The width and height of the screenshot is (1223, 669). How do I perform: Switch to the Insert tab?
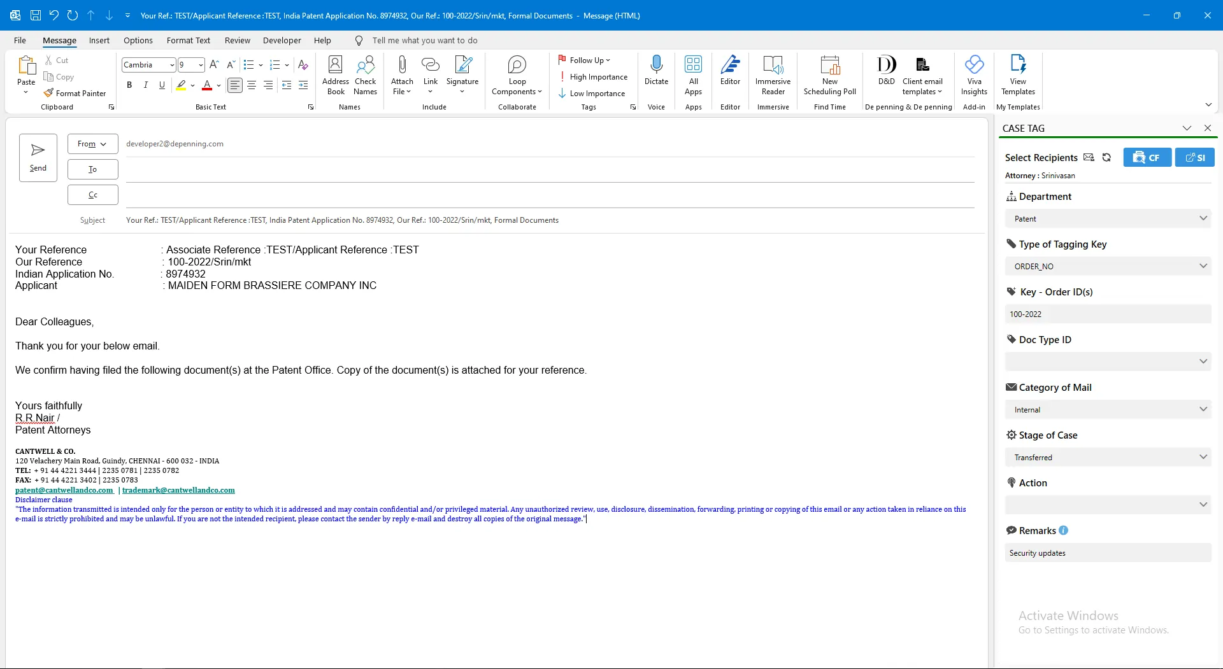coord(99,40)
